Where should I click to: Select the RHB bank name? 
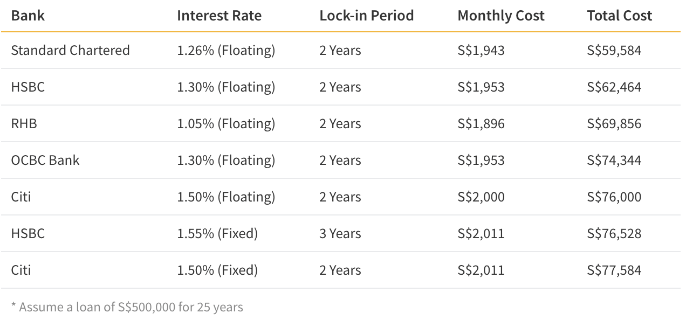(x=24, y=124)
